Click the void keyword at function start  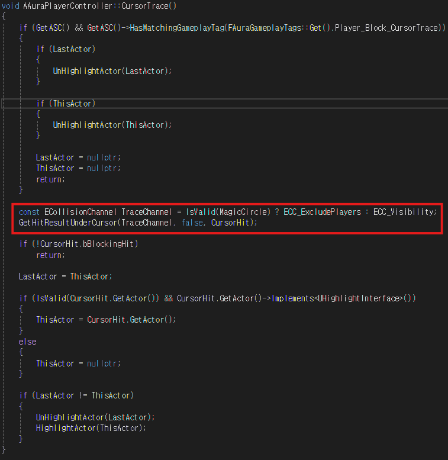(x=11, y=6)
